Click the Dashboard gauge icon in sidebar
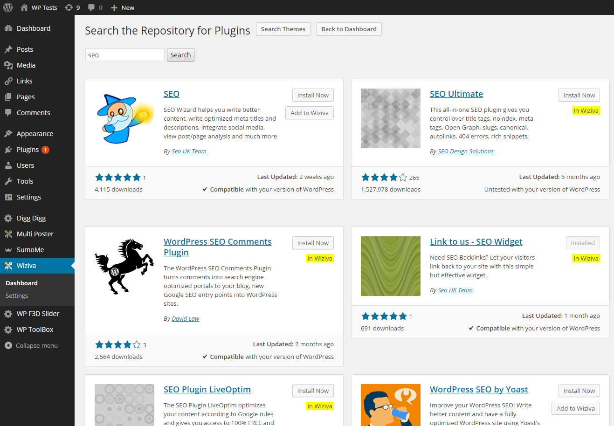The height and width of the screenshot is (426, 614). point(8,28)
